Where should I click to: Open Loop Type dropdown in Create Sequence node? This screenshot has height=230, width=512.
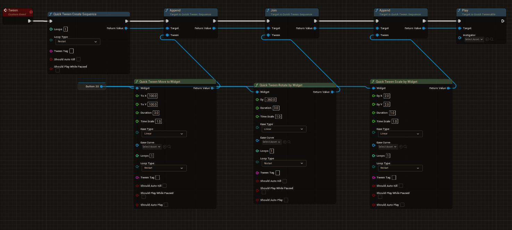tap(78, 42)
